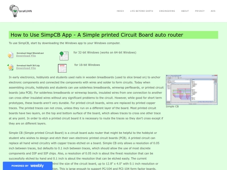
Task: Click the file icon beside SimpCBInstall.msi
Action: click(x=11, y=55)
